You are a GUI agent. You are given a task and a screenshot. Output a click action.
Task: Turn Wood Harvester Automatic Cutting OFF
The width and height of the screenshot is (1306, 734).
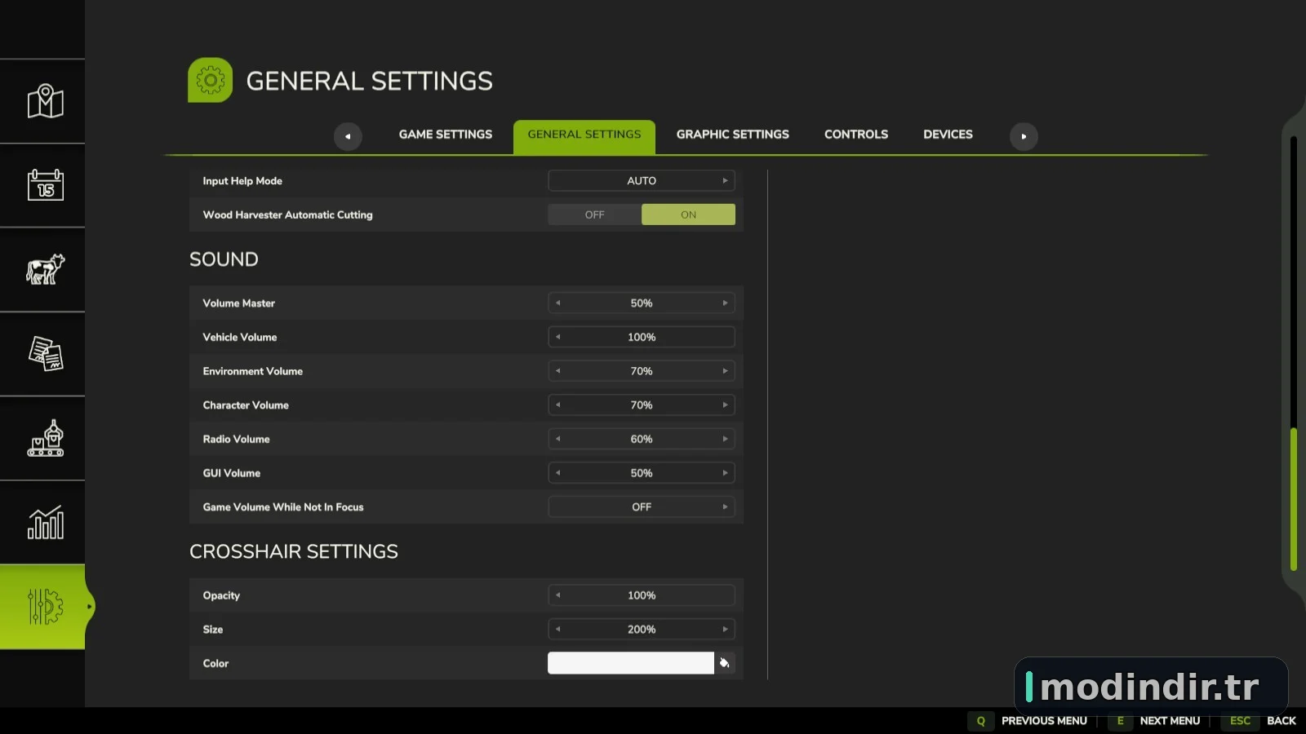[x=594, y=214]
